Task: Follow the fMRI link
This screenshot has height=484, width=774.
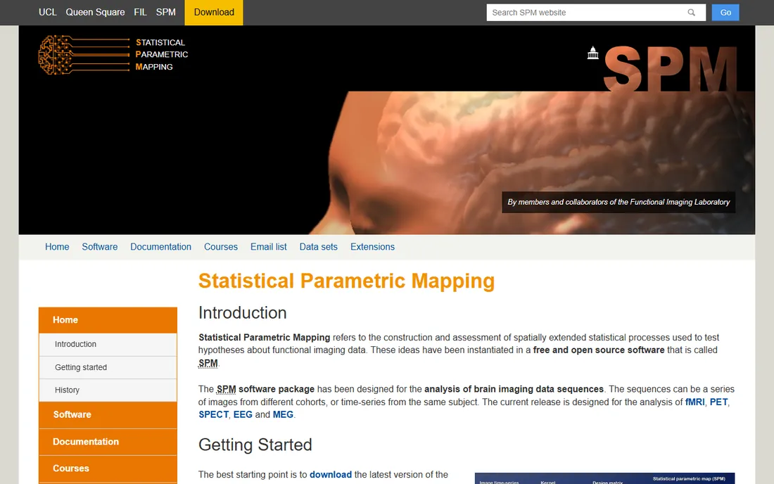Action: (x=694, y=402)
